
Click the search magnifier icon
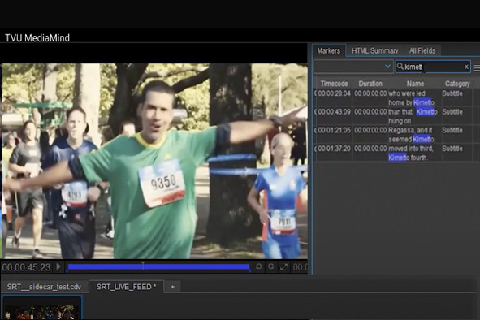click(400, 66)
